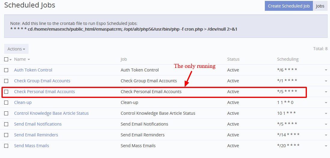Expand the Actions dropdown
330x158 pixels.
pyautogui.click(x=16, y=49)
